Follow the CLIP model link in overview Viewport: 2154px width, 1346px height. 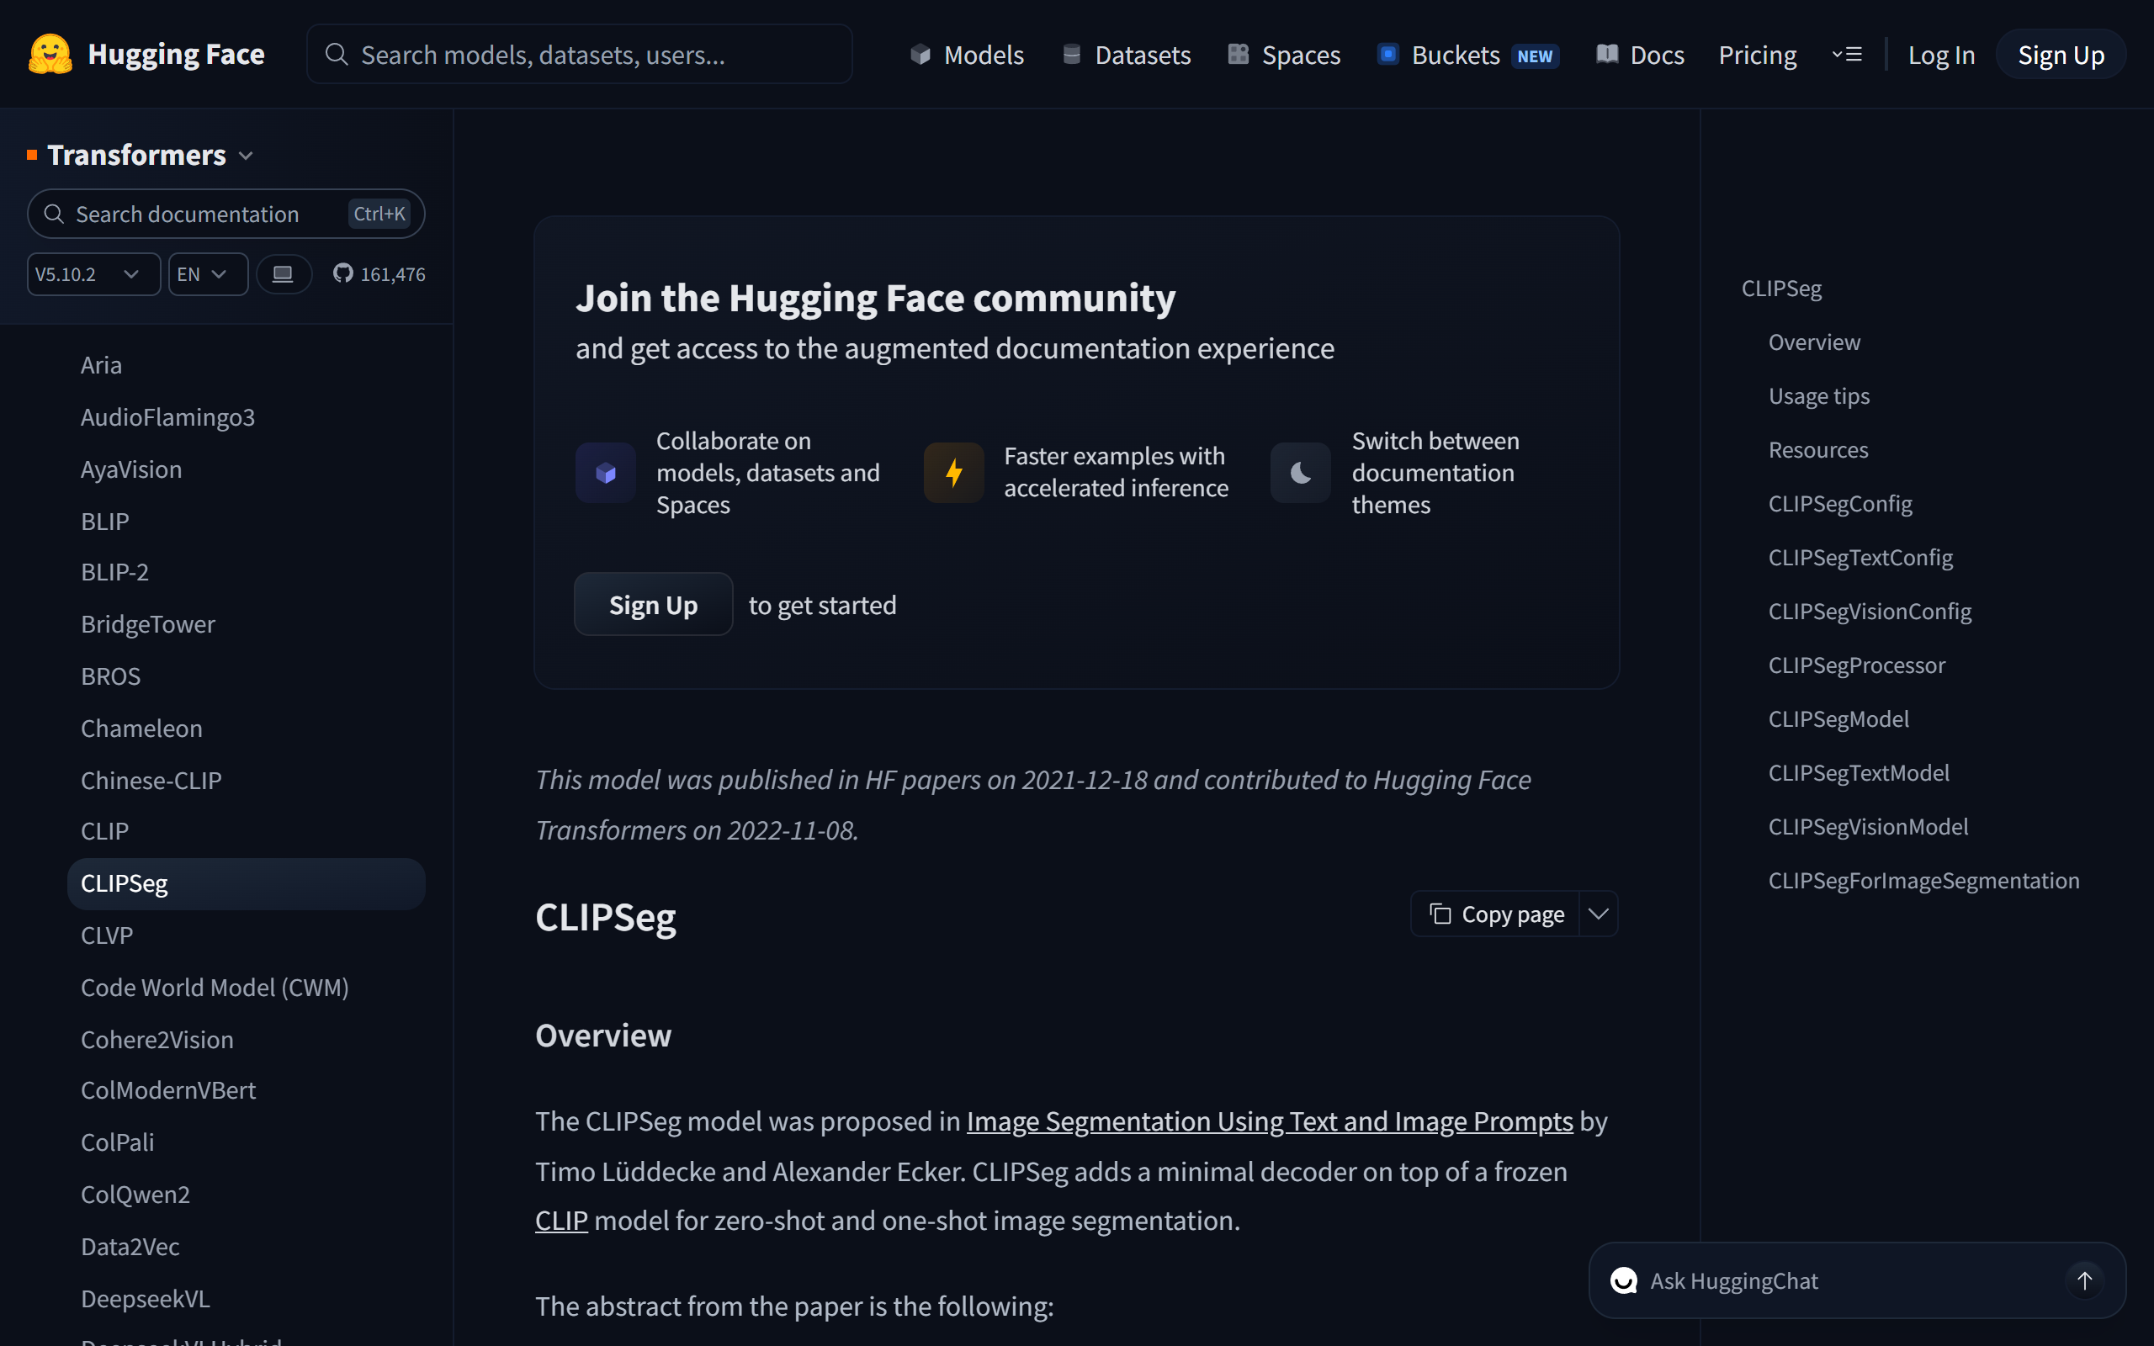[x=560, y=1221]
